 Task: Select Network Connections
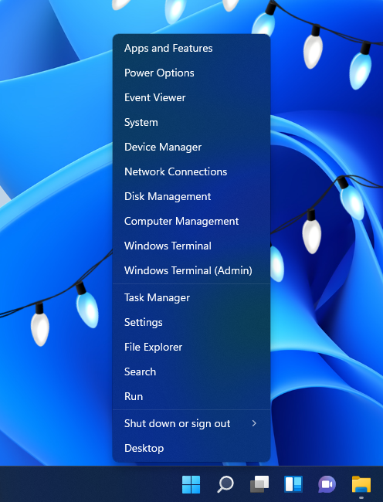point(191,171)
